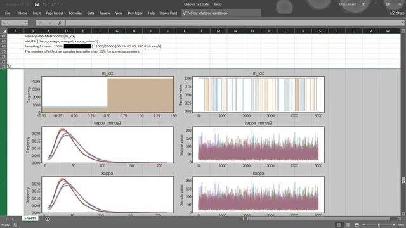
Task: Select column M header
Action: [218, 31]
